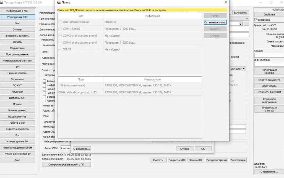Open the Печать tab
The width and height of the screenshot is (284, 178).
pyautogui.click(x=18, y=42)
